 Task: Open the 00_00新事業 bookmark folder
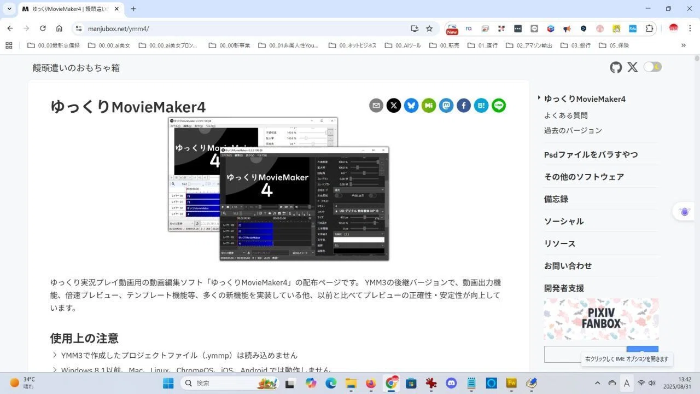click(x=229, y=45)
